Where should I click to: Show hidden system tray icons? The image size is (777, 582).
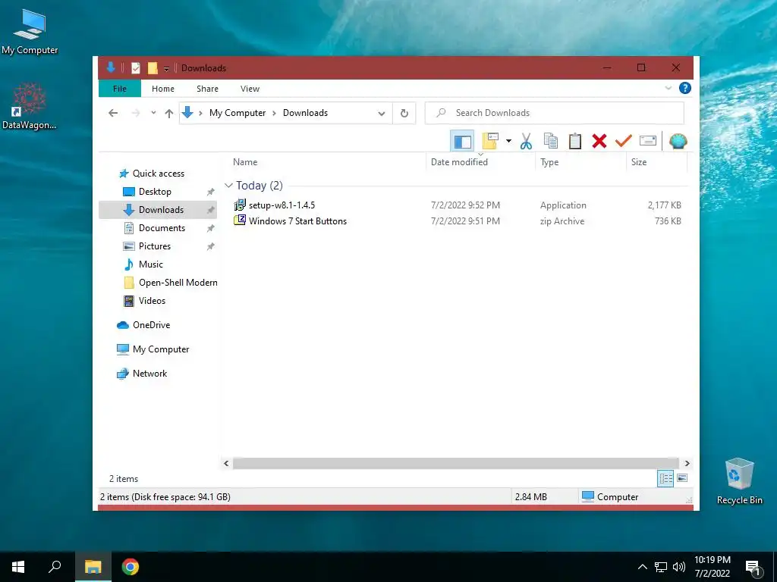point(642,567)
